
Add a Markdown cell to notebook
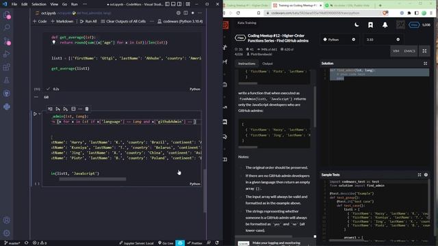[x=62, y=21]
